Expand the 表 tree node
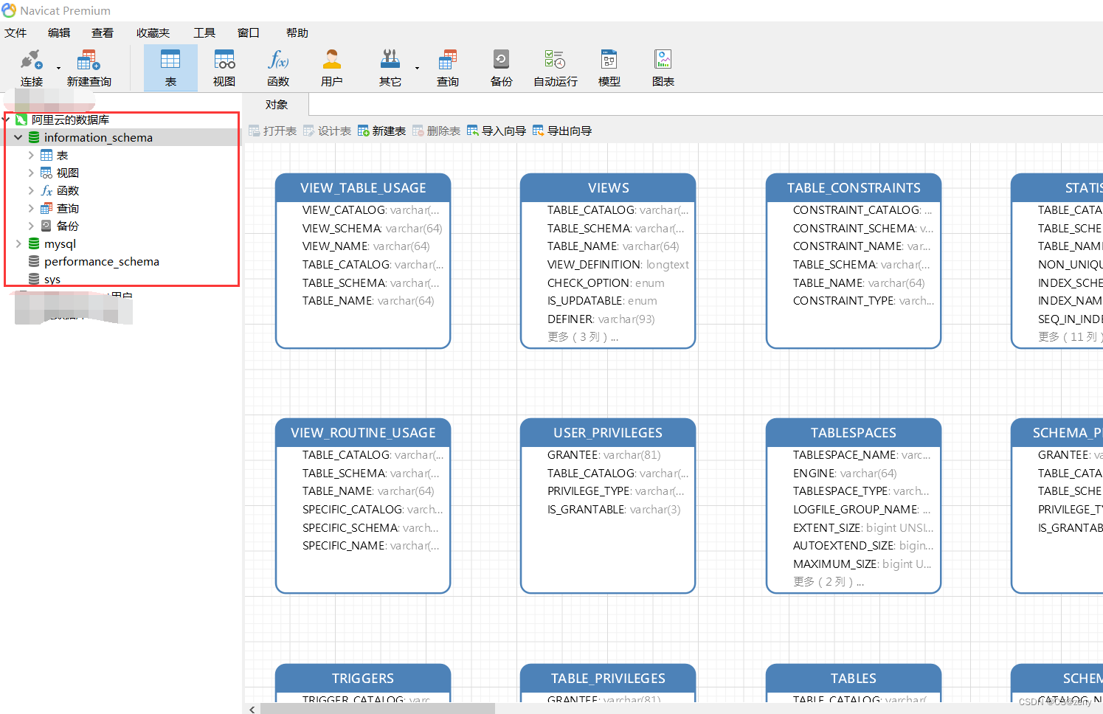This screenshot has height=714, width=1103. (x=31, y=155)
